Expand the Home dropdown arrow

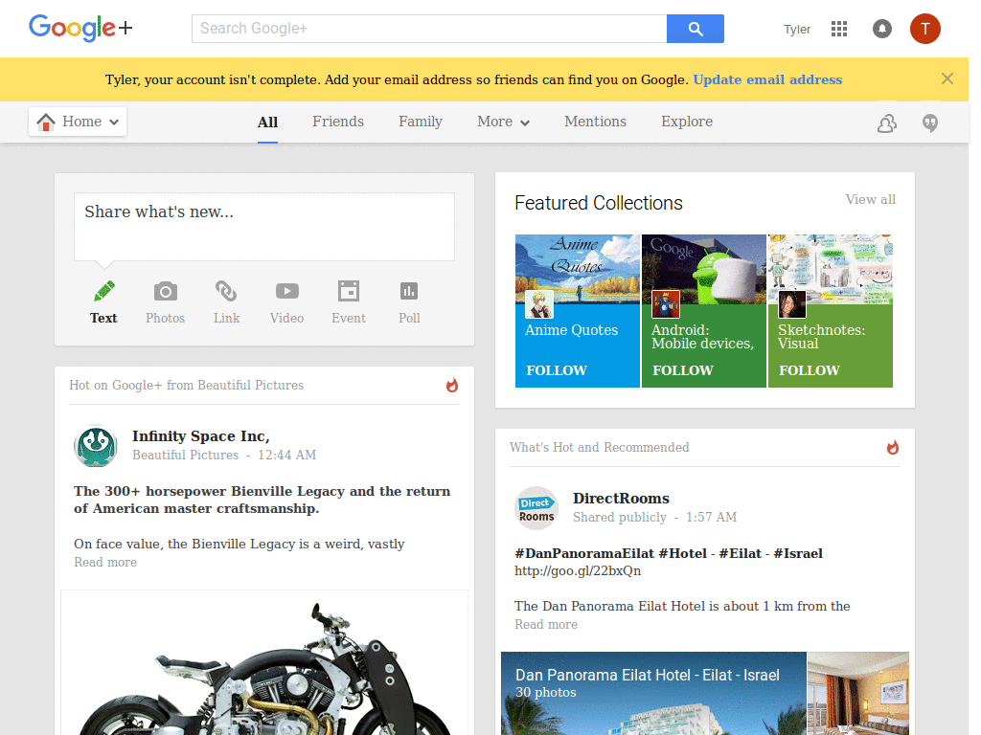tap(114, 122)
